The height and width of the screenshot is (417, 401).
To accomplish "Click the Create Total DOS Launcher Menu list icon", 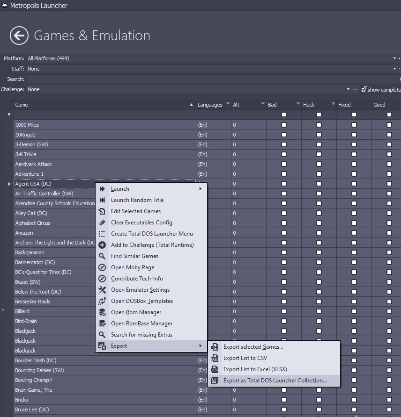I will click(102, 234).
